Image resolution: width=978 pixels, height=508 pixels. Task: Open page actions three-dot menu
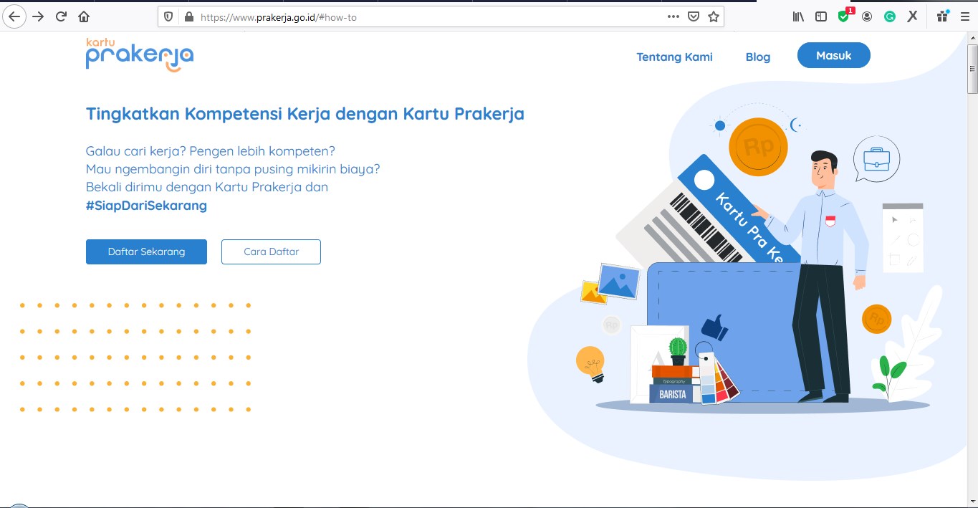pyautogui.click(x=673, y=16)
